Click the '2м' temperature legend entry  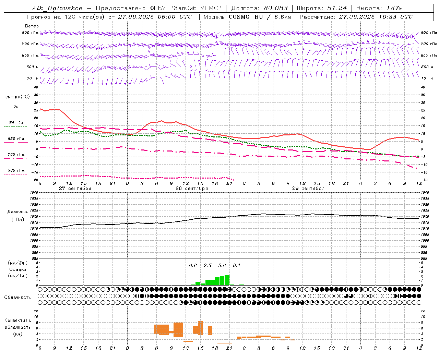16,107
